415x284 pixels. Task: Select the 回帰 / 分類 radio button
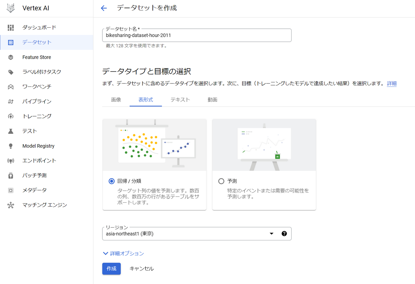pyautogui.click(x=111, y=181)
